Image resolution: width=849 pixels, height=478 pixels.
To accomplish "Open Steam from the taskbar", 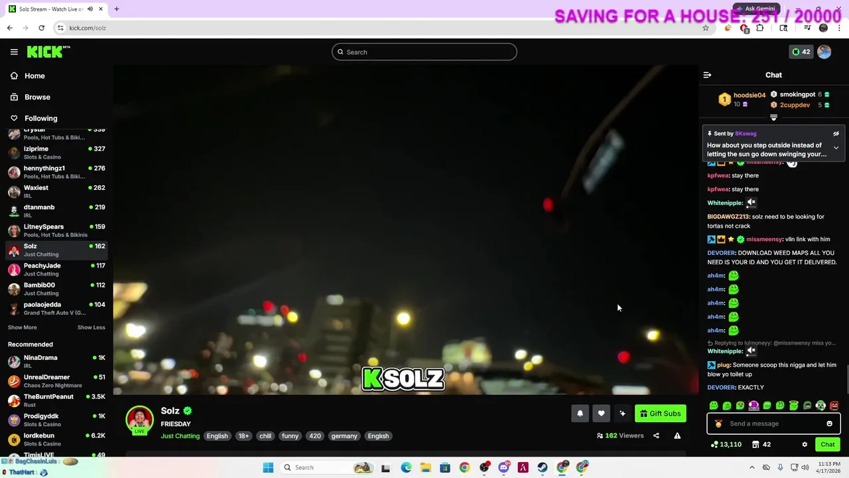I will pos(543,467).
